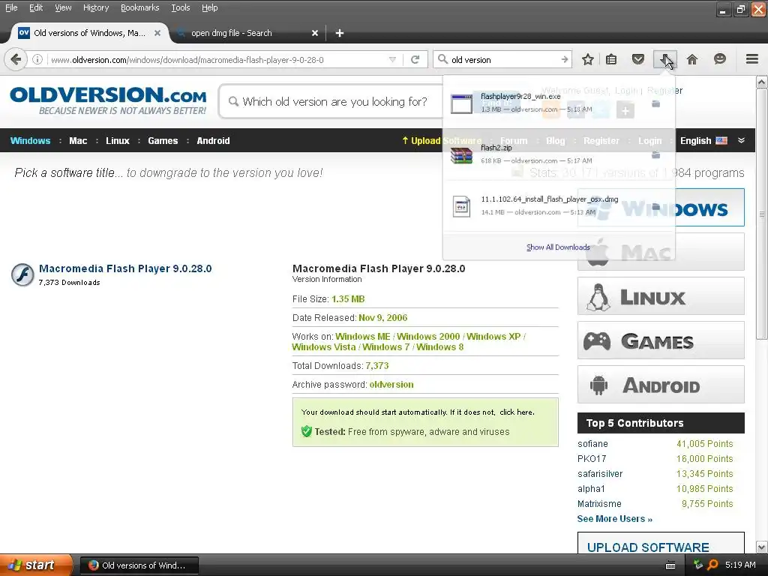Select Firefox 'Old versions of Wind...' taskbar button
The height and width of the screenshot is (576, 768).
click(139, 565)
